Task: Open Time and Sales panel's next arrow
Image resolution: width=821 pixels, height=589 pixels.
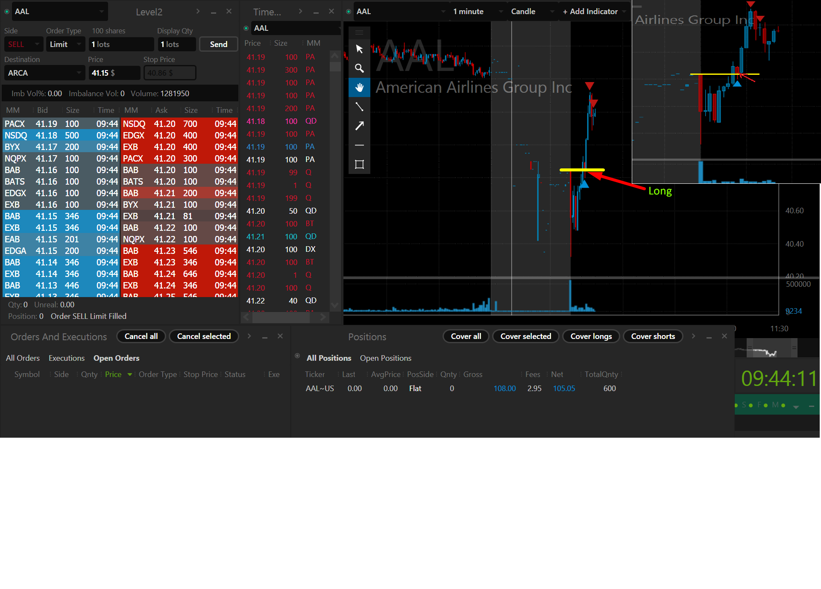Action: click(300, 11)
